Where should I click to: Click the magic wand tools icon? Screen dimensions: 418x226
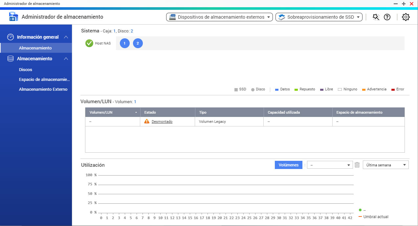click(x=376, y=17)
